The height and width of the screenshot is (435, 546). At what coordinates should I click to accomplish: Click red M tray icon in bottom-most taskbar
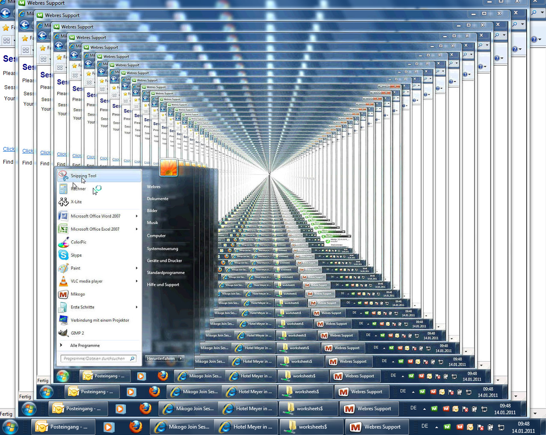pyautogui.click(x=460, y=427)
